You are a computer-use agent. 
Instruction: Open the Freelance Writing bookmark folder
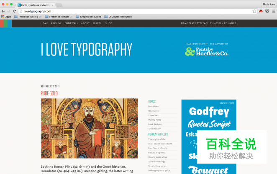click(28, 17)
